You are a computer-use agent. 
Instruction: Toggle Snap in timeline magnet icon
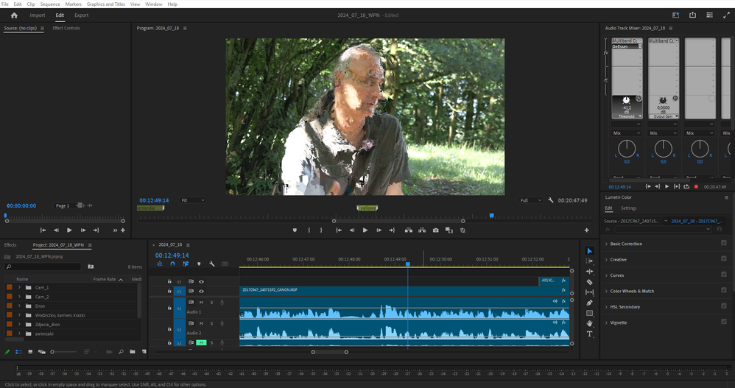click(172, 264)
